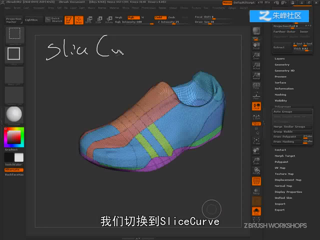Select the Edit mode icon
The image size is (320, 240).
tap(69, 20)
